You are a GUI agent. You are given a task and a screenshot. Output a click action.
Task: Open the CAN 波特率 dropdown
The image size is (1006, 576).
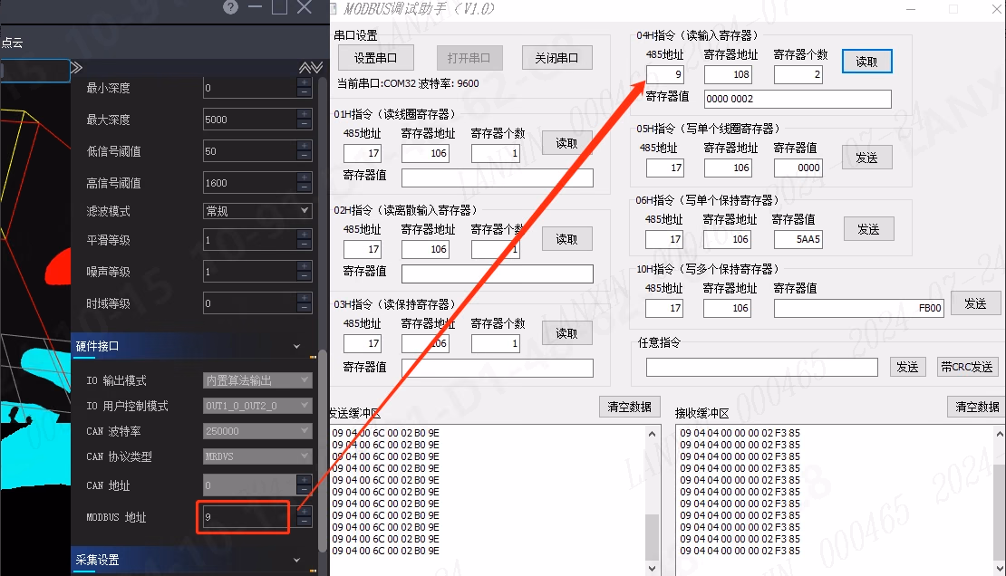click(258, 431)
